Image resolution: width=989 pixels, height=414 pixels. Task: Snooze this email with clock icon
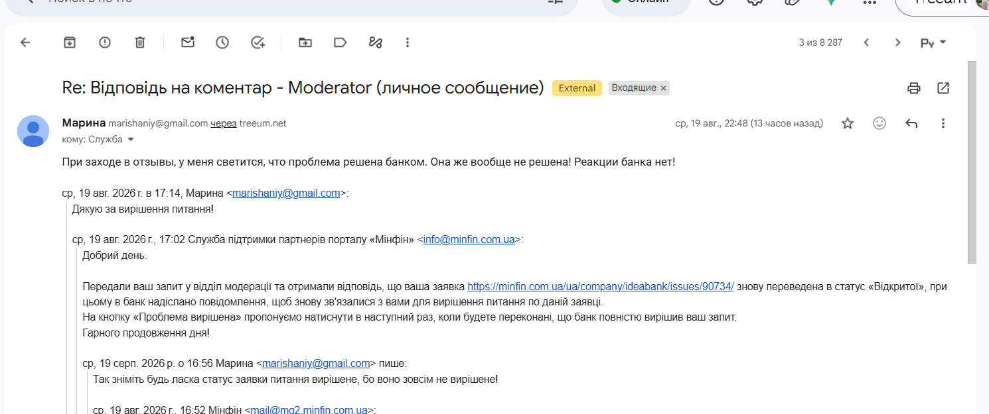coord(222,42)
